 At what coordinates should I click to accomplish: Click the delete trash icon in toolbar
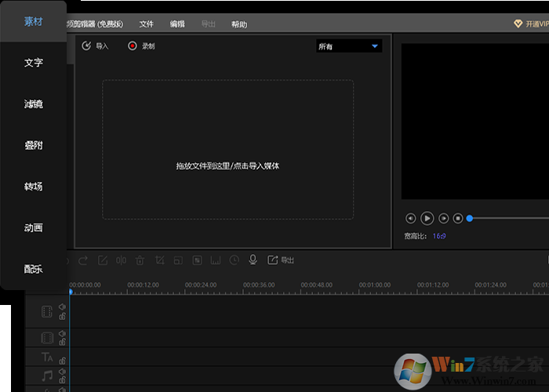click(x=140, y=260)
